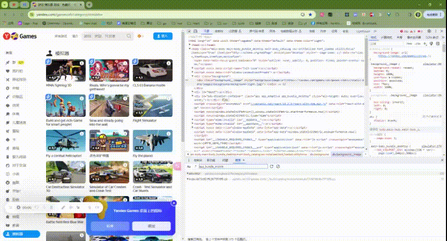
Task: Open MMA fighting 3D game thumbnail
Action: [x=65, y=70]
